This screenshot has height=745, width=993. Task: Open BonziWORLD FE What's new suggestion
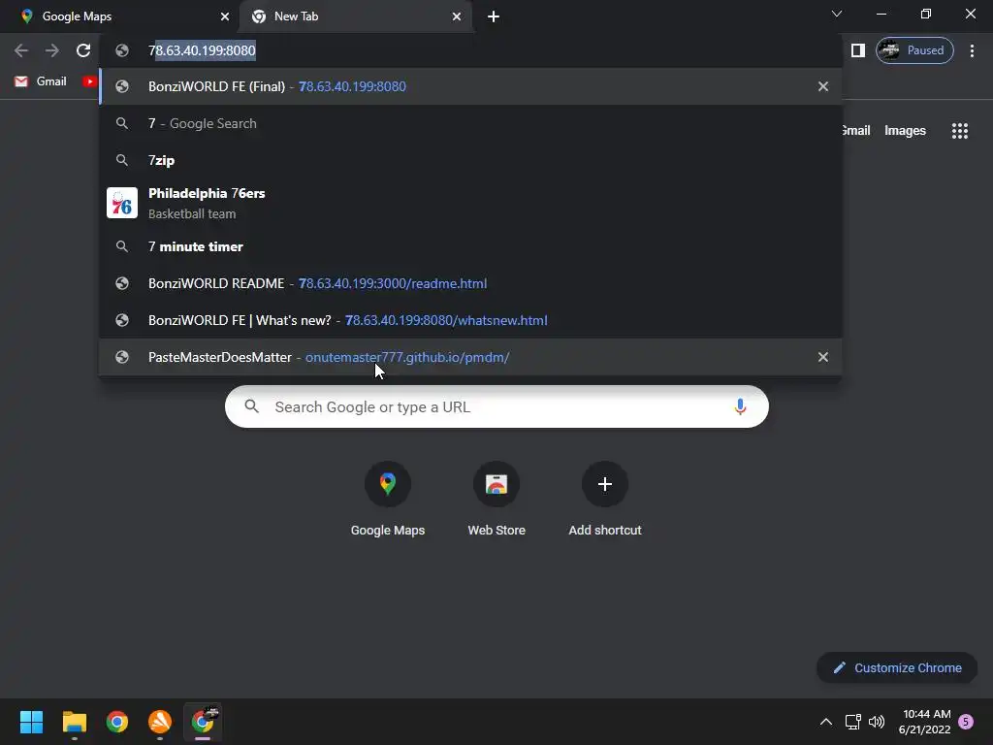[470, 320]
